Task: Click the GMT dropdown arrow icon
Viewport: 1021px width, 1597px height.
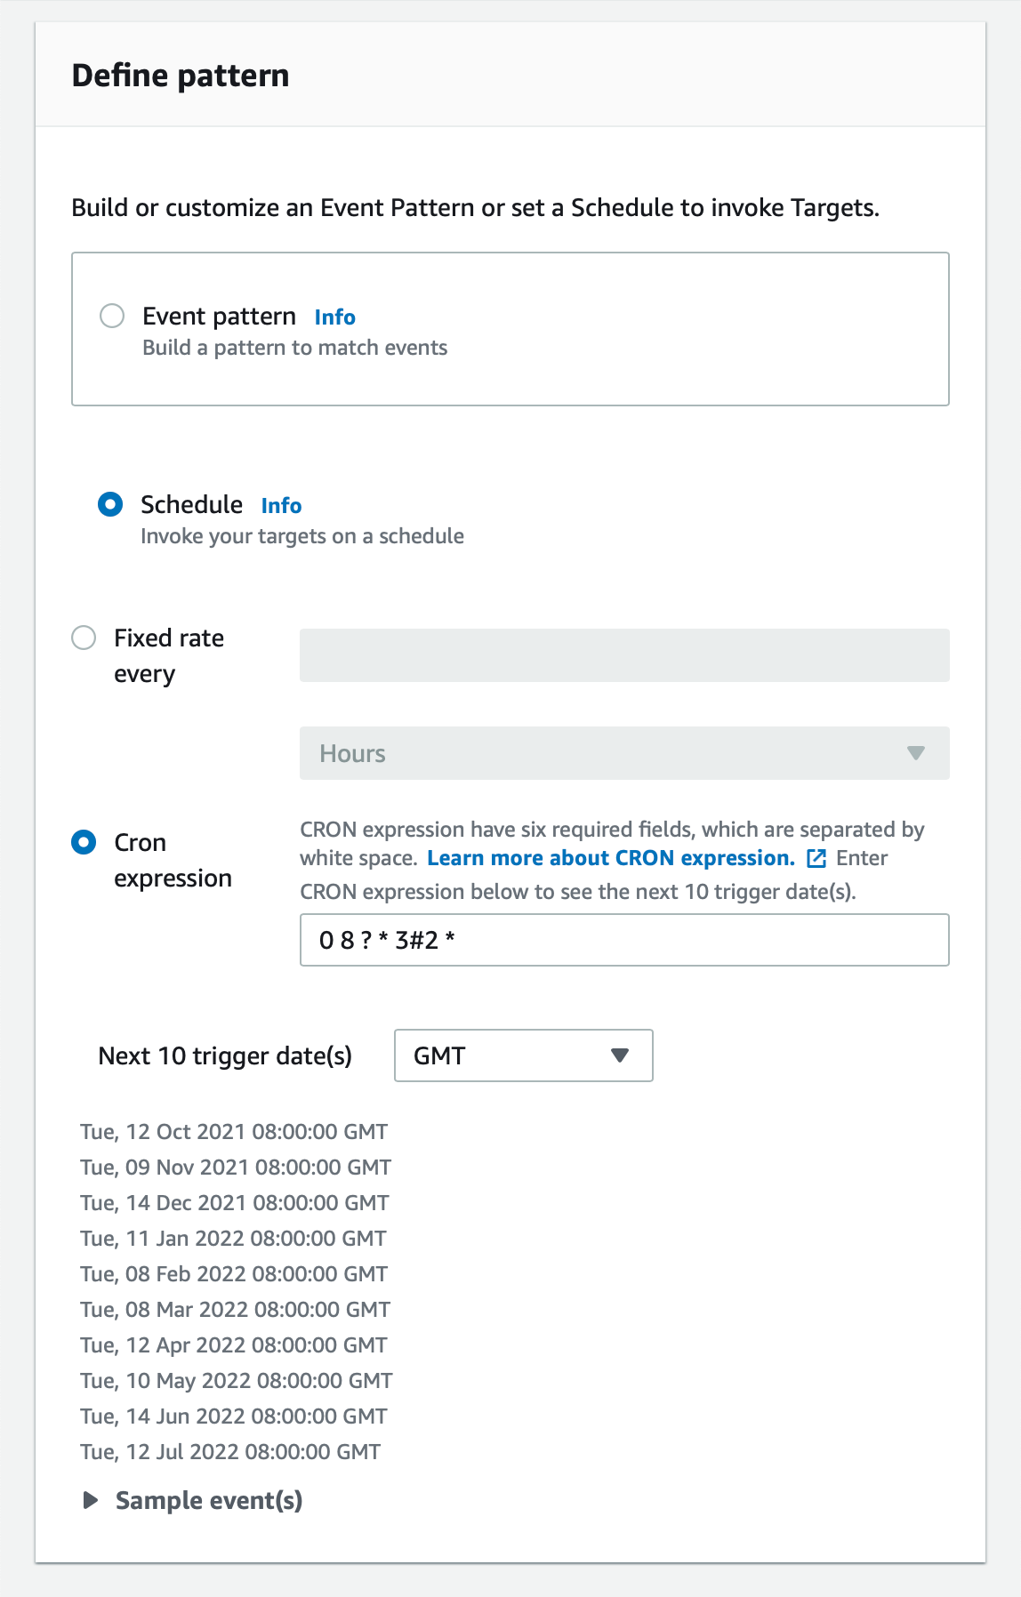Action: click(x=620, y=1055)
